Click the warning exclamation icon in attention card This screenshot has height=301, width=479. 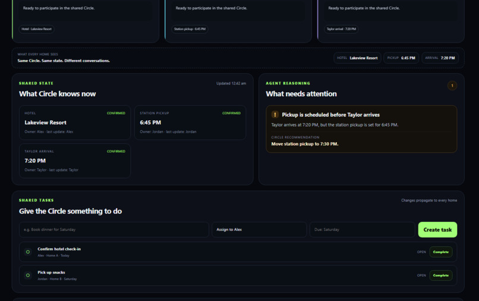click(275, 114)
